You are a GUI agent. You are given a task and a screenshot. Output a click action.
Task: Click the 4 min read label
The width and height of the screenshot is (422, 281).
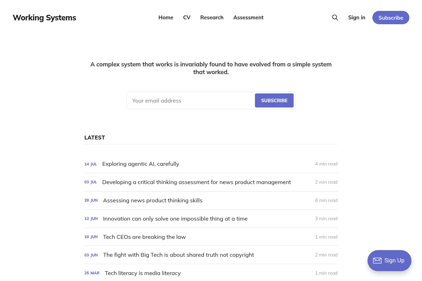326,164
